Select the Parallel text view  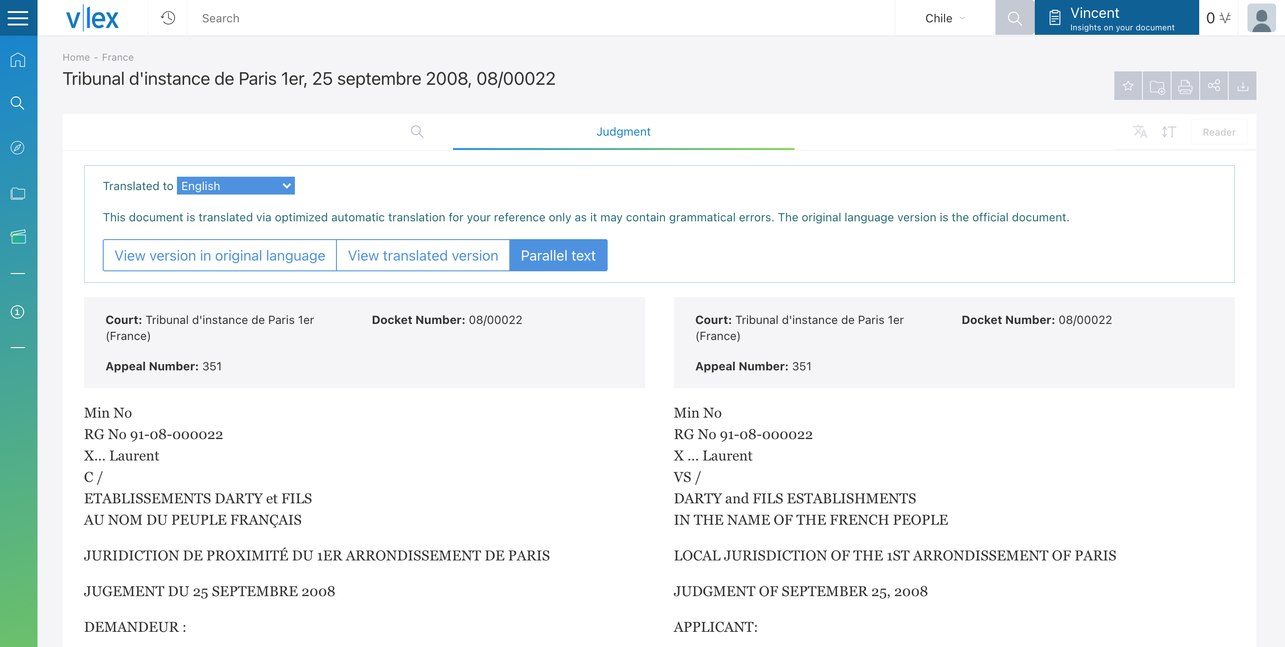pos(558,256)
